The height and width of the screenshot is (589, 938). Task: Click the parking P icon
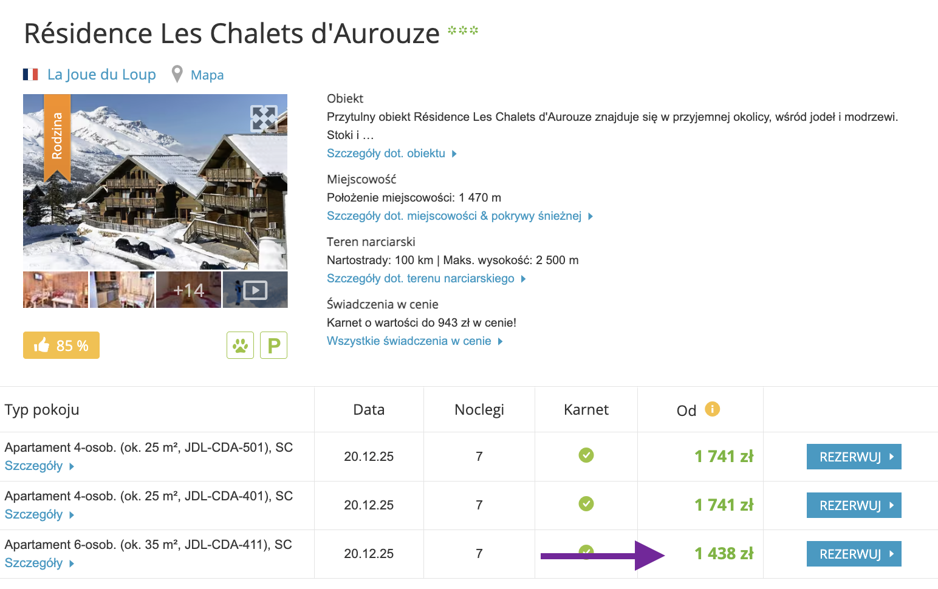273,346
